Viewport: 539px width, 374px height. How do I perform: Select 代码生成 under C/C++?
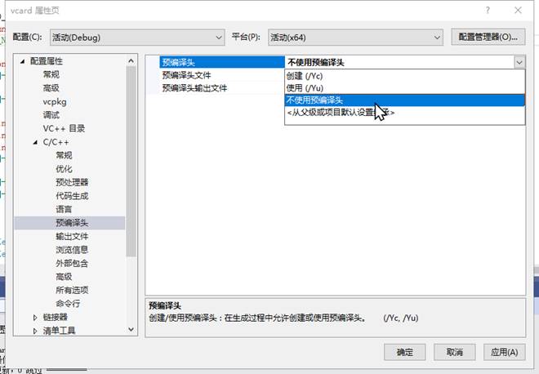[72, 196]
